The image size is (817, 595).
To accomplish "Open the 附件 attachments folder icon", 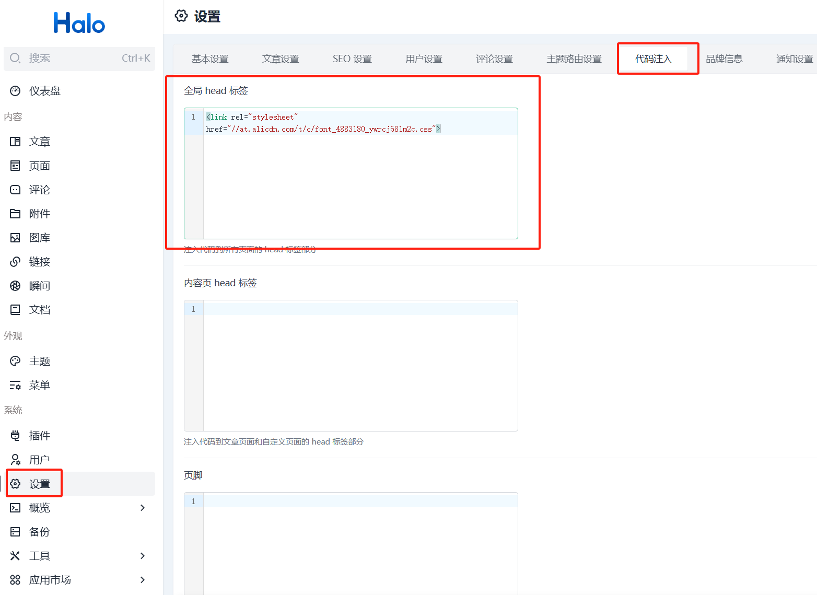I will [15, 214].
